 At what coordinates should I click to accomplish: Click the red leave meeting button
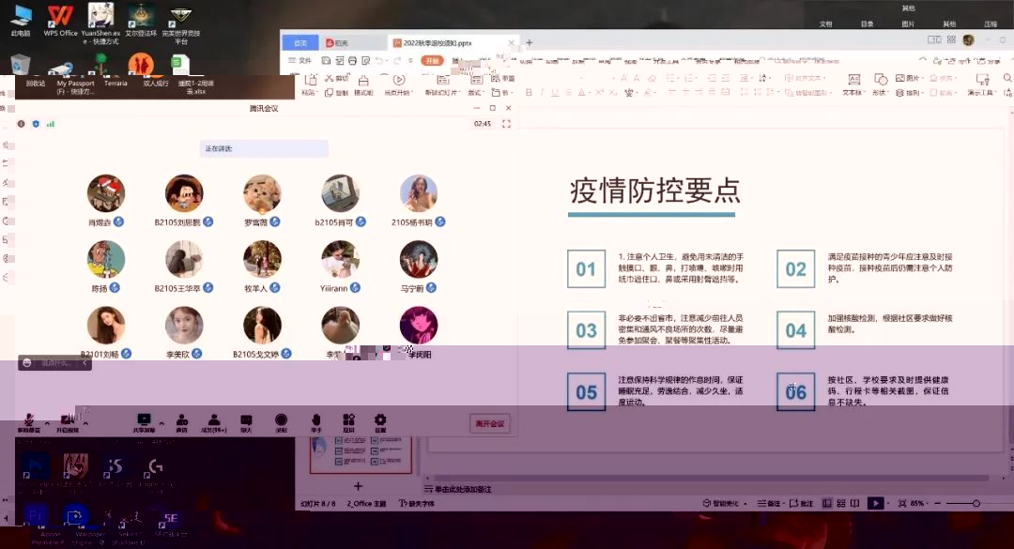[x=489, y=423]
